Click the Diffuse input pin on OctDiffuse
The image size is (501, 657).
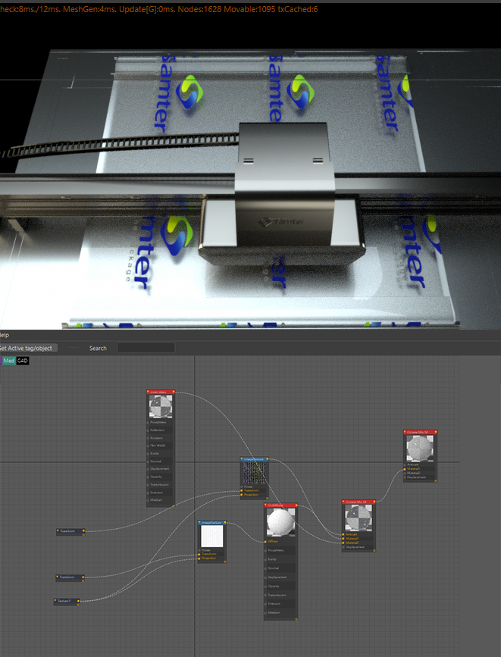point(266,542)
